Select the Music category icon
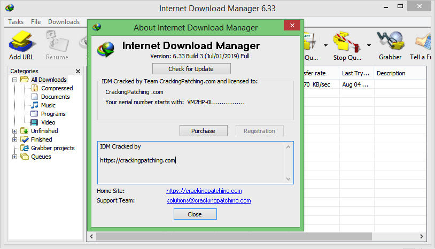This screenshot has width=435, height=249. tap(35, 105)
